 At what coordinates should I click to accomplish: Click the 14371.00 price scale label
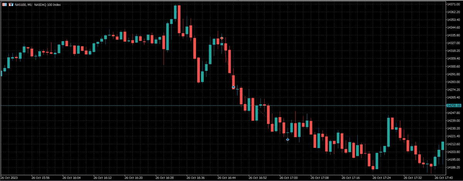tap(453, 4)
